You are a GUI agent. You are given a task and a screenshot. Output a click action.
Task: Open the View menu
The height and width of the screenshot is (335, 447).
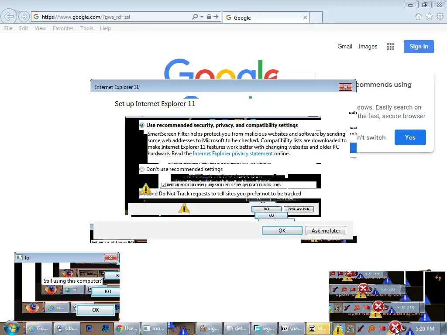(40, 28)
